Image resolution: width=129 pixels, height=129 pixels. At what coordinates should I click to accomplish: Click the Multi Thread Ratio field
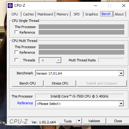111,60
